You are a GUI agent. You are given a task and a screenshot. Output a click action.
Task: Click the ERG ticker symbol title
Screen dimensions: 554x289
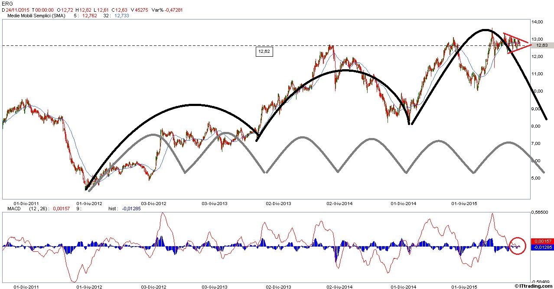7,3
